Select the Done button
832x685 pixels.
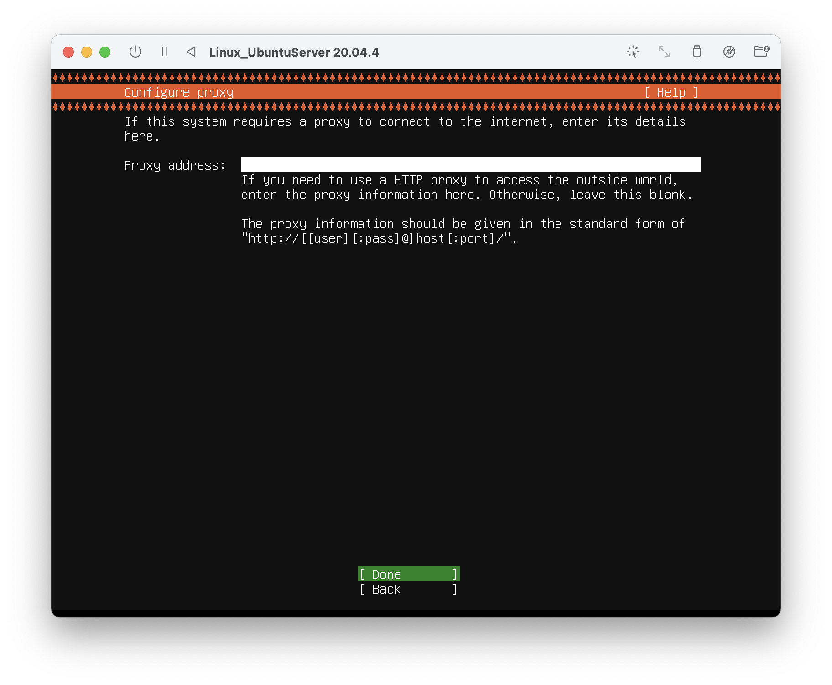pyautogui.click(x=408, y=574)
